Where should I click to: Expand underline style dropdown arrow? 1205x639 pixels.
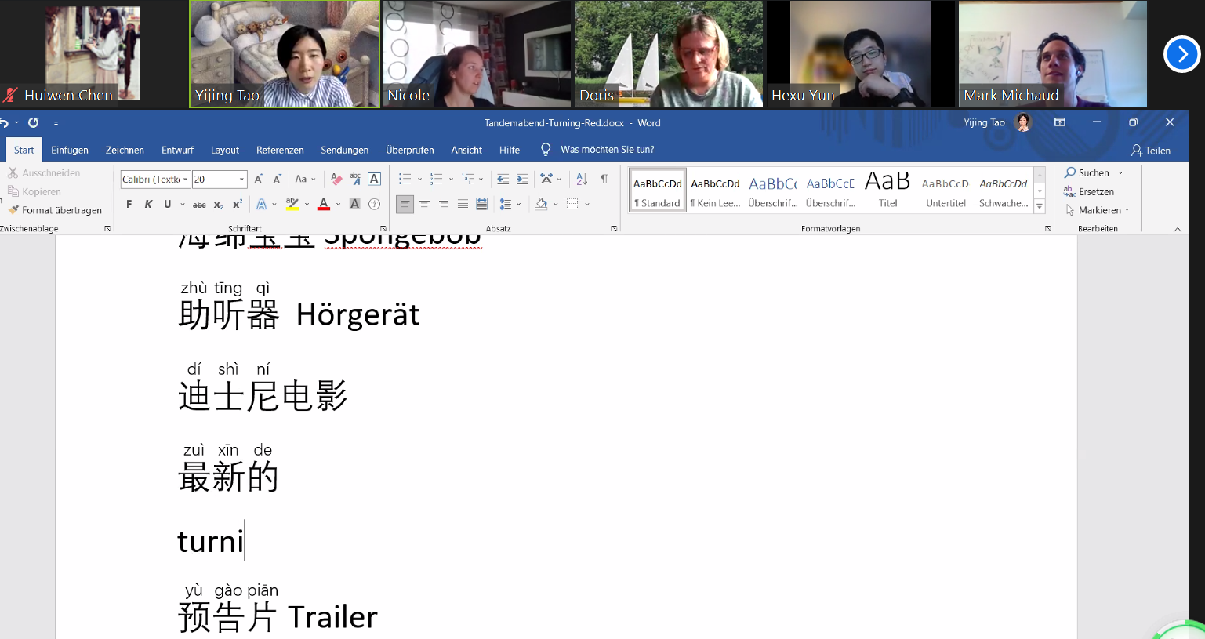[183, 205]
